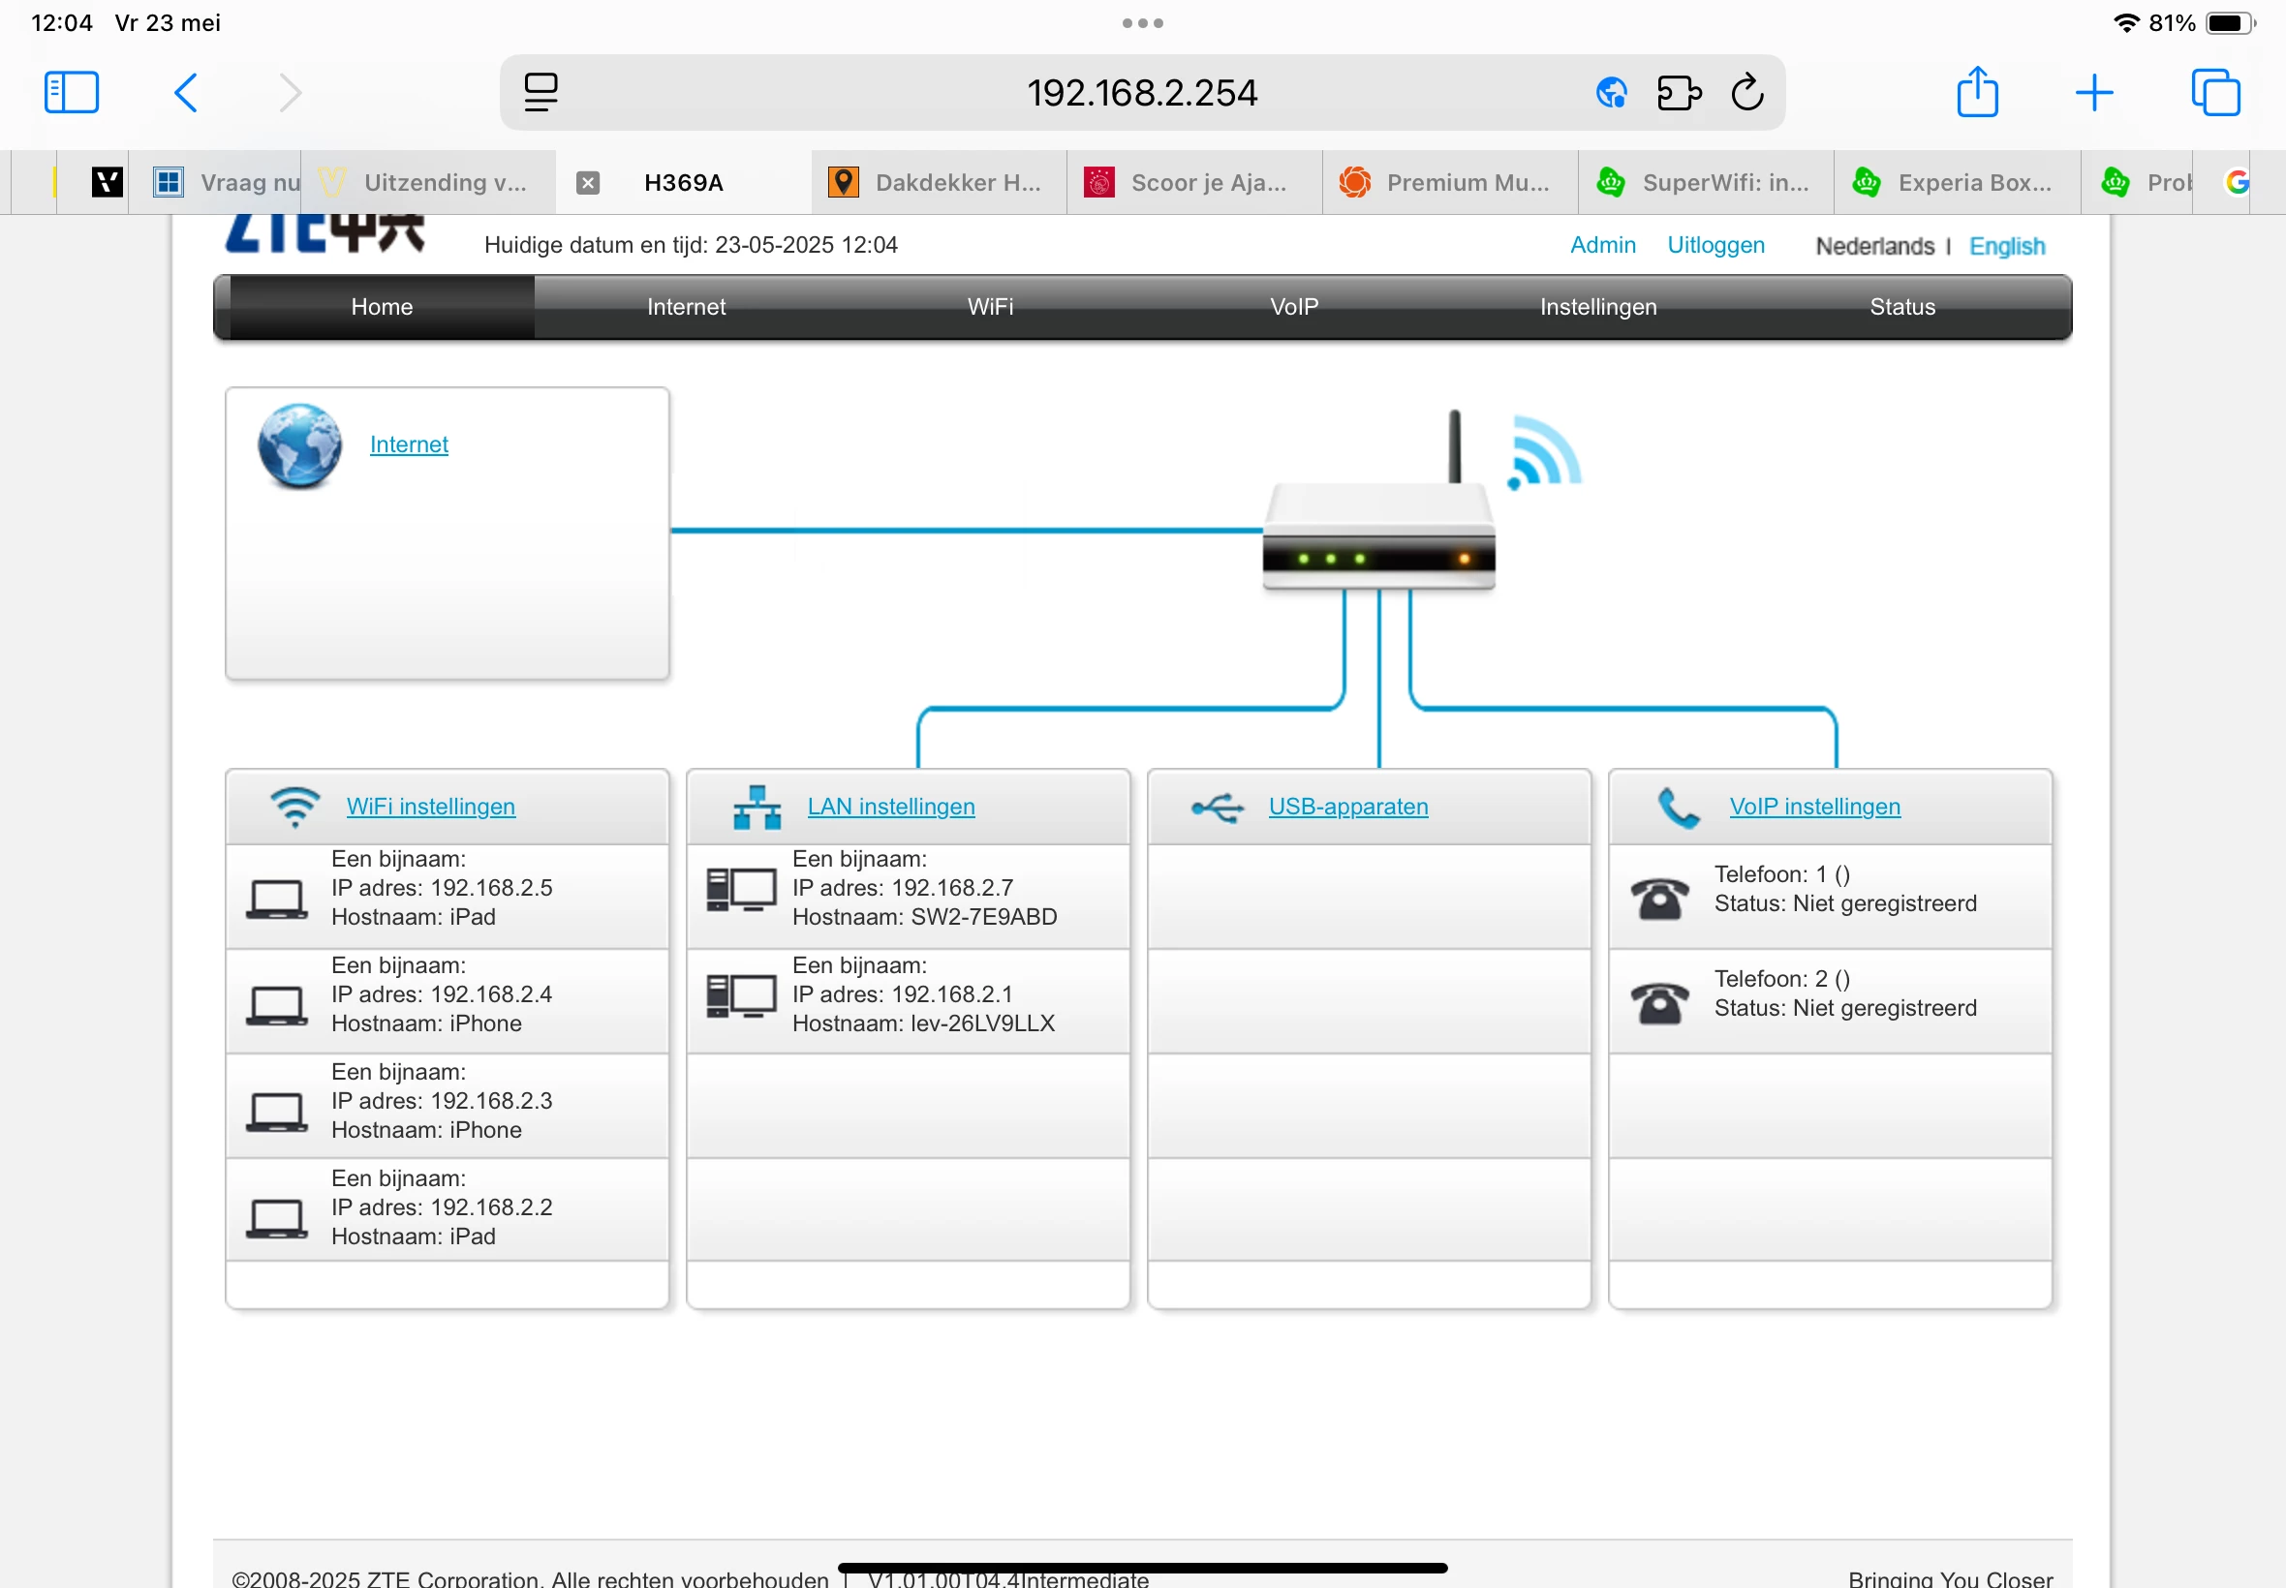Open the tab overview icon
The width and height of the screenshot is (2286, 1588).
(2215, 93)
